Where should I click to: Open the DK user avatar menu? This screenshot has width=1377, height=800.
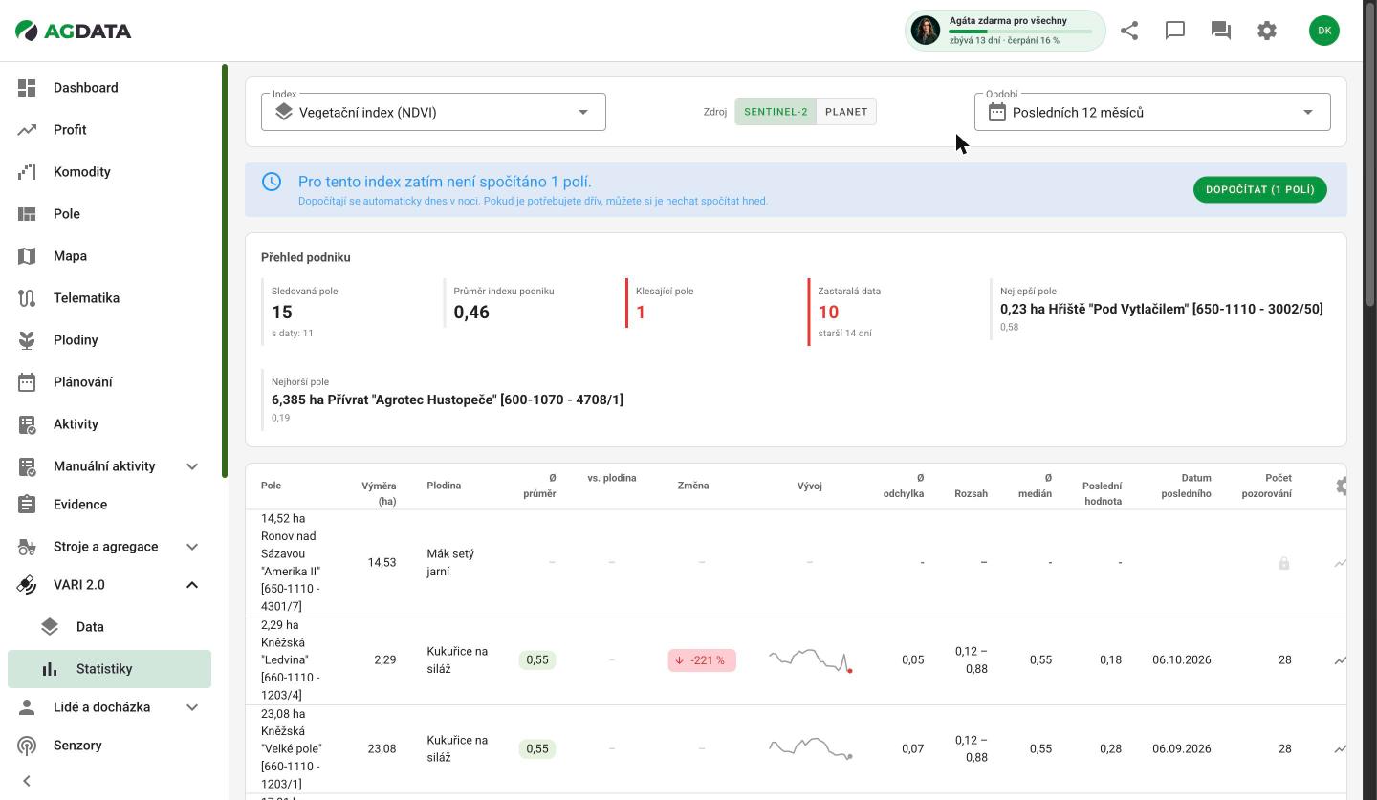(x=1324, y=31)
